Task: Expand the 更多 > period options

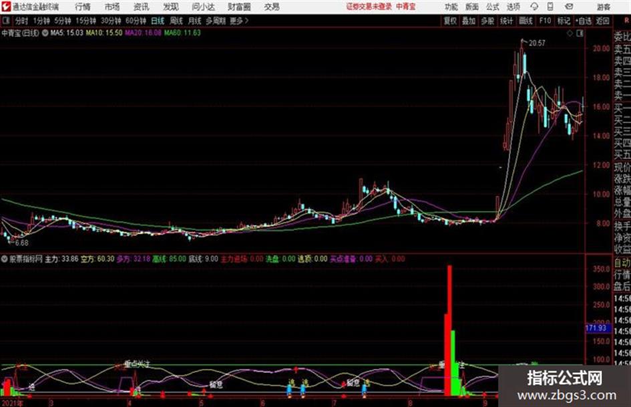Action: click(240, 21)
